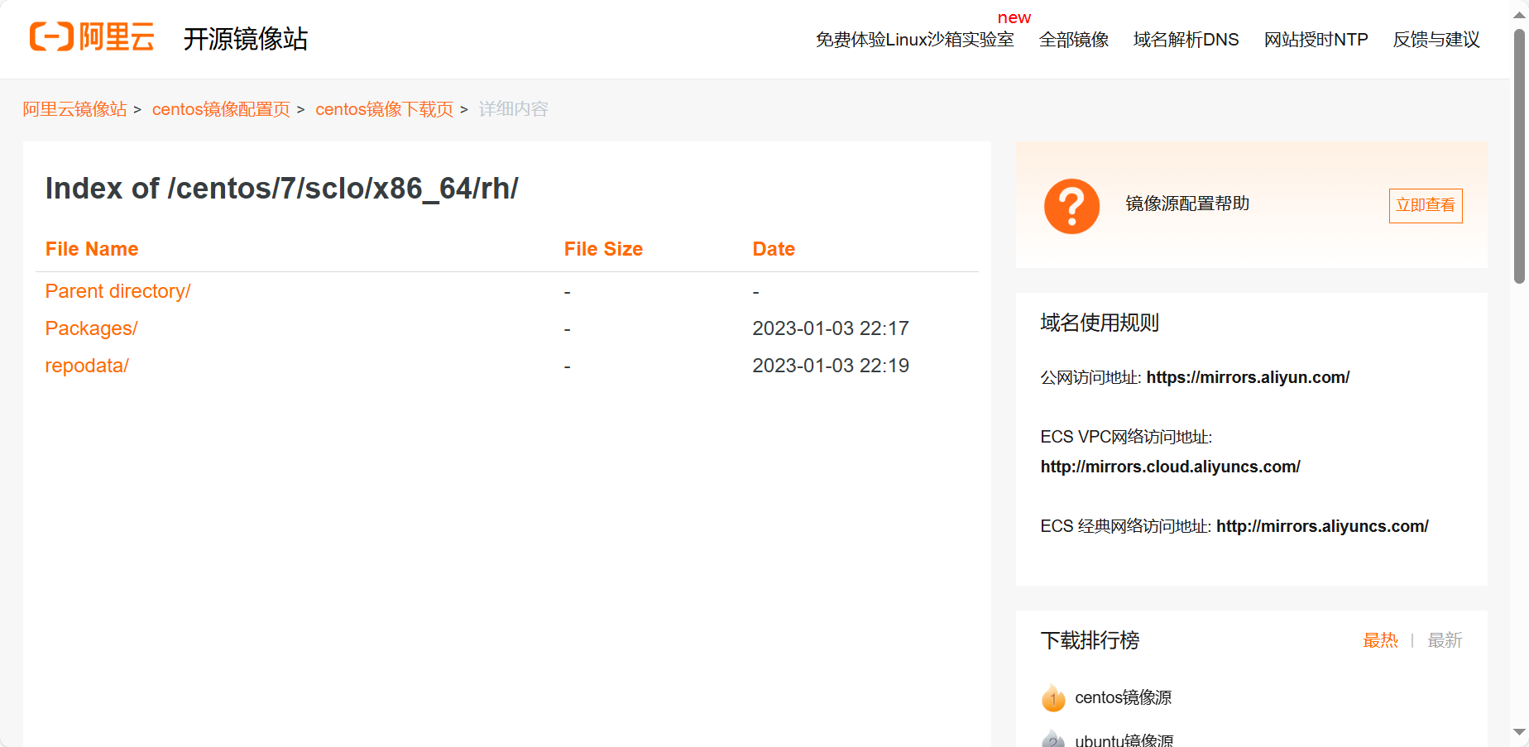1529x747 pixels.
Task: Open the centos镜像配置页 breadcrumb link
Action: pyautogui.click(x=221, y=109)
